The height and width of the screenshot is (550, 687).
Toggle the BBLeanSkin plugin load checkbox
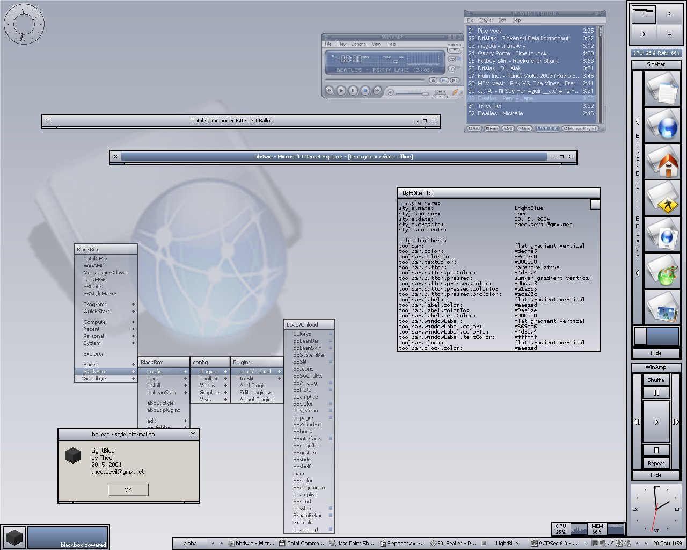[330, 348]
